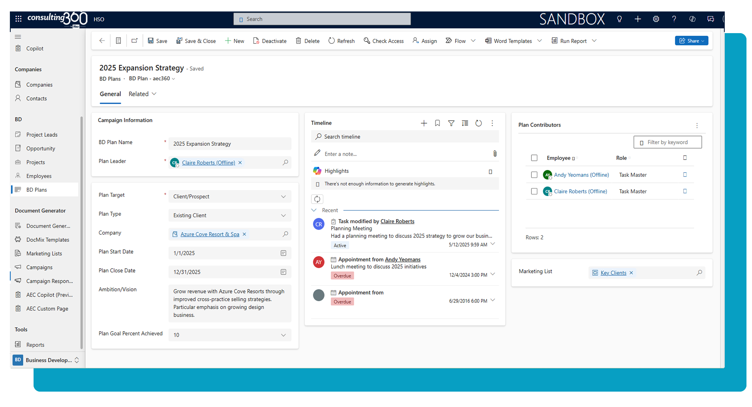Click the Save & Close button
The image size is (752, 407).
[x=196, y=41]
